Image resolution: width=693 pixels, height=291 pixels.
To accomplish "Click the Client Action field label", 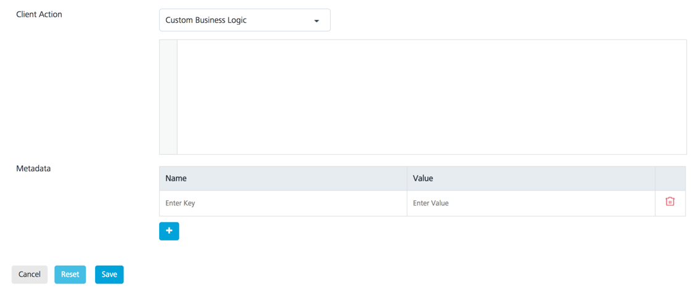I will tap(39, 14).
